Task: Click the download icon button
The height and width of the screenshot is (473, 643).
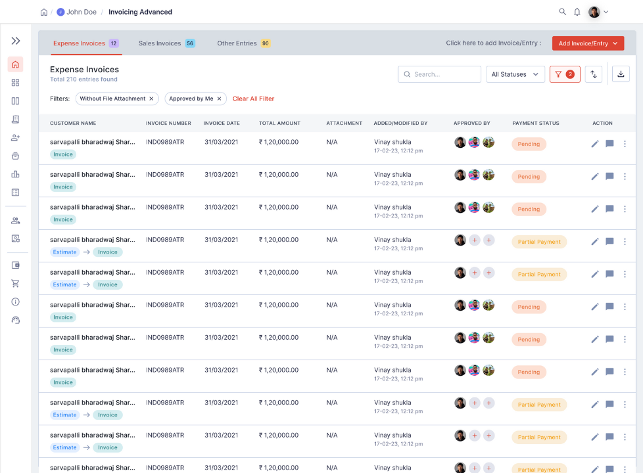Action: [621, 74]
